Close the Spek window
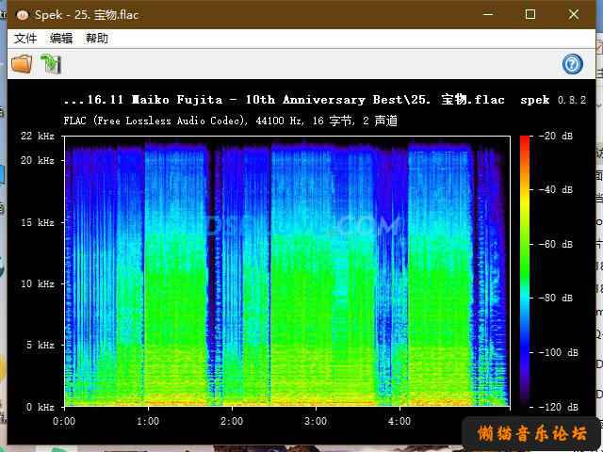Screen dimensions: 603x452 pyautogui.click(x=574, y=15)
